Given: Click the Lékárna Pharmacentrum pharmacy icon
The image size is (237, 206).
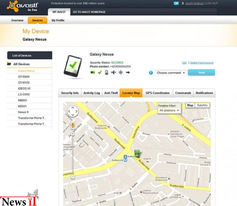Looking at the screenshot, I should (141, 192).
